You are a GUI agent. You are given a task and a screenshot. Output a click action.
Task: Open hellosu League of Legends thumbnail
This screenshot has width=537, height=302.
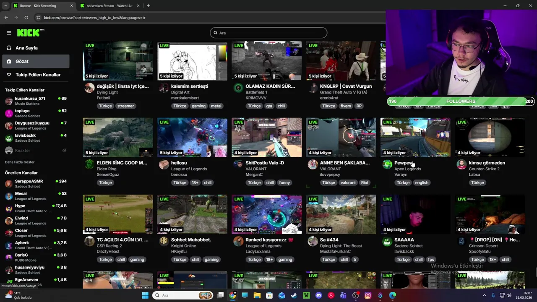tap(192, 138)
